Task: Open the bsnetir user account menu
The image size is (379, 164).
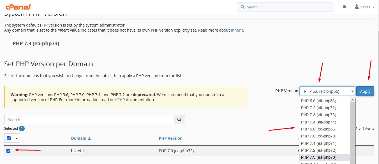Action: (365, 7)
